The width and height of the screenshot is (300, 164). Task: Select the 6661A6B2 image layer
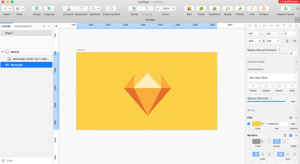click(26, 59)
